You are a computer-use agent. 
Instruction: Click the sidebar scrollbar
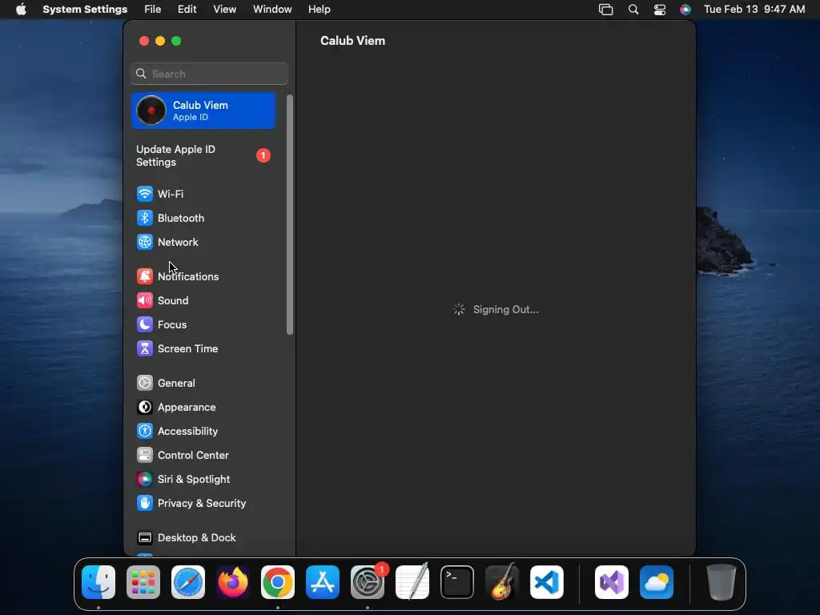tap(290, 215)
